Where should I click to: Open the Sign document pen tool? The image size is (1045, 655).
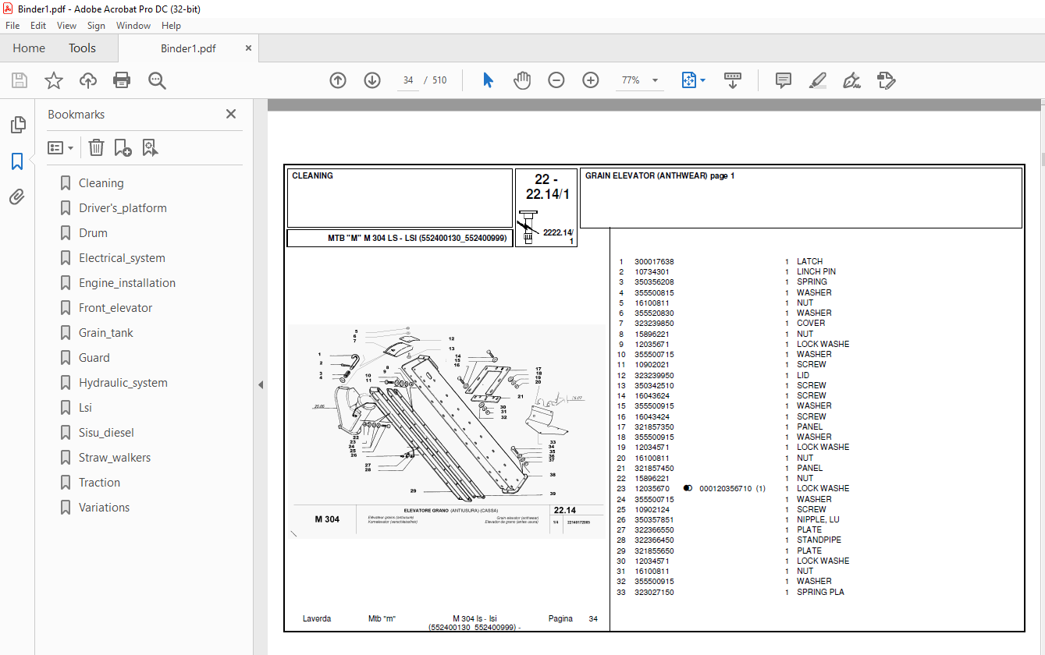point(852,80)
